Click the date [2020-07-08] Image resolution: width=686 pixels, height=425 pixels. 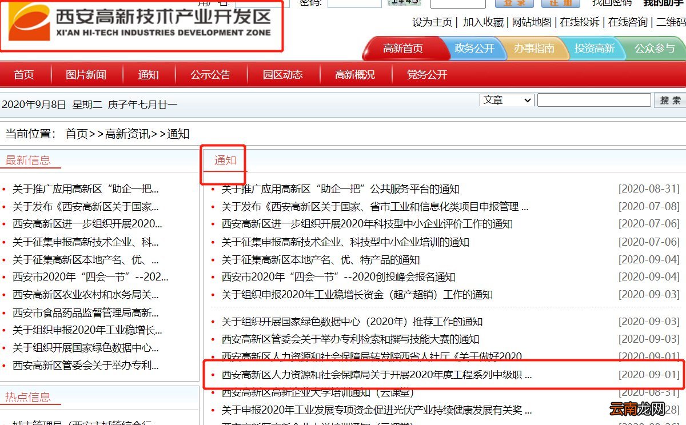649,206
